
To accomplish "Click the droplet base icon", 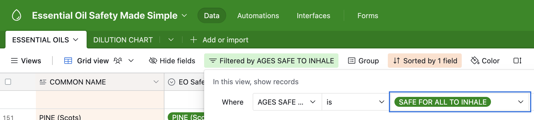I will coord(17,15).
